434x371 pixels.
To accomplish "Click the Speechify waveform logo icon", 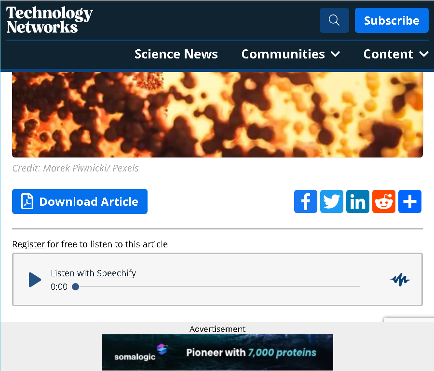I will [401, 280].
